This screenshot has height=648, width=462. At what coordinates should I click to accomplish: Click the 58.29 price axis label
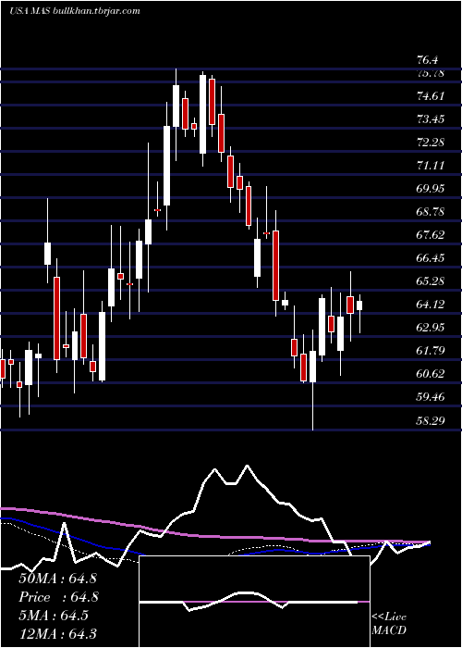[x=431, y=421]
